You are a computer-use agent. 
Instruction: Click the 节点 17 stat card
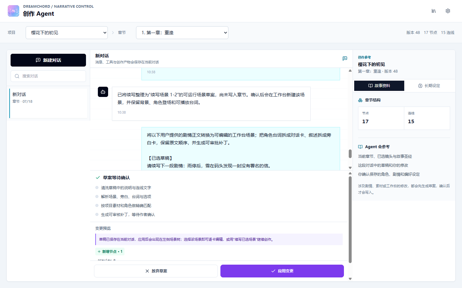tap(381, 118)
